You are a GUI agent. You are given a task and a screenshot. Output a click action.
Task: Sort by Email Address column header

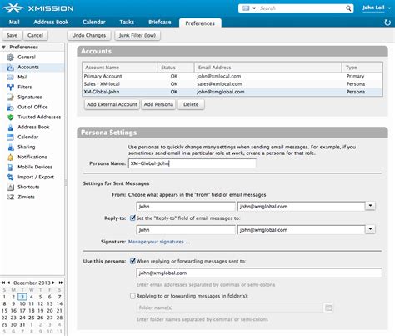click(x=267, y=68)
